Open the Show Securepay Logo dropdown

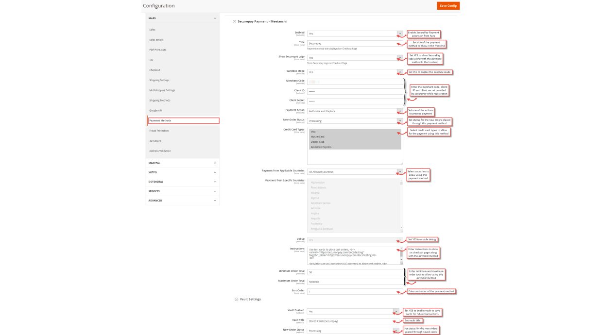point(355,58)
